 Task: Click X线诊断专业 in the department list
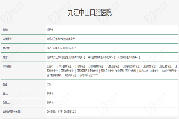coord(70,75)
